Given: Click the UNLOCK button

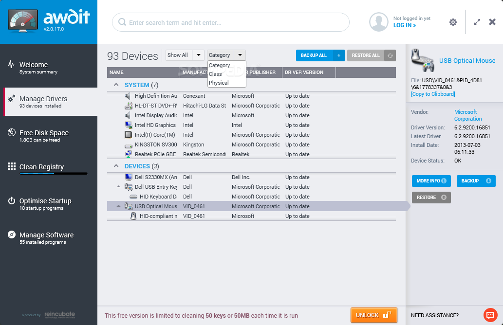Looking at the screenshot, I should point(374,315).
